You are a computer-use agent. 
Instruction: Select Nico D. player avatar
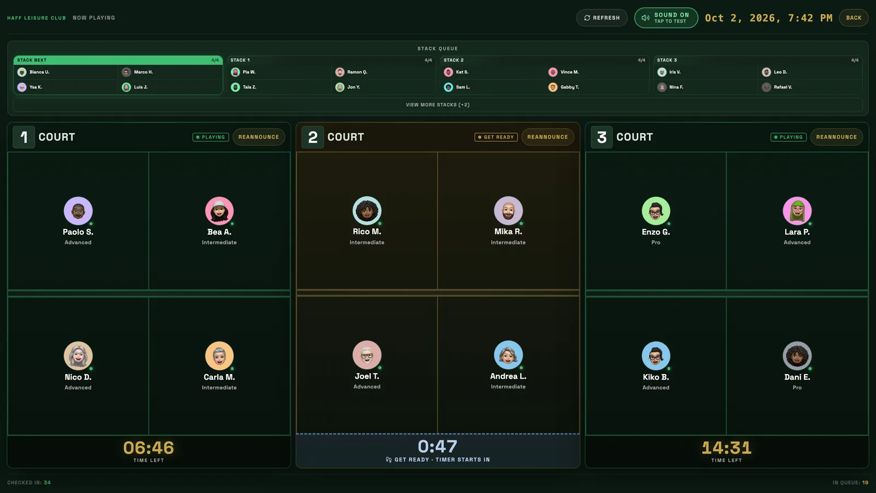tap(78, 356)
